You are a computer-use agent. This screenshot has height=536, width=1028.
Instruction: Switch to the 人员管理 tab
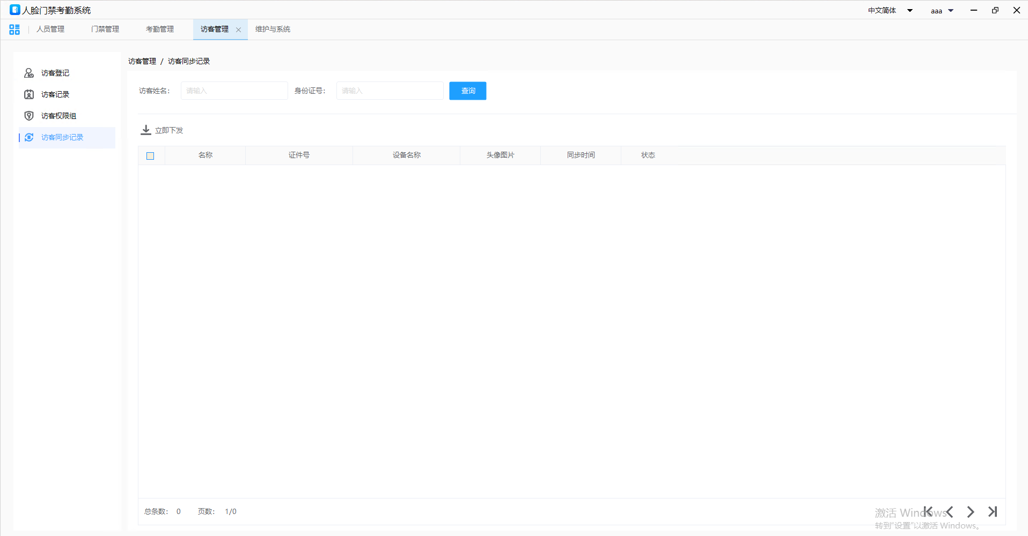tap(50, 29)
